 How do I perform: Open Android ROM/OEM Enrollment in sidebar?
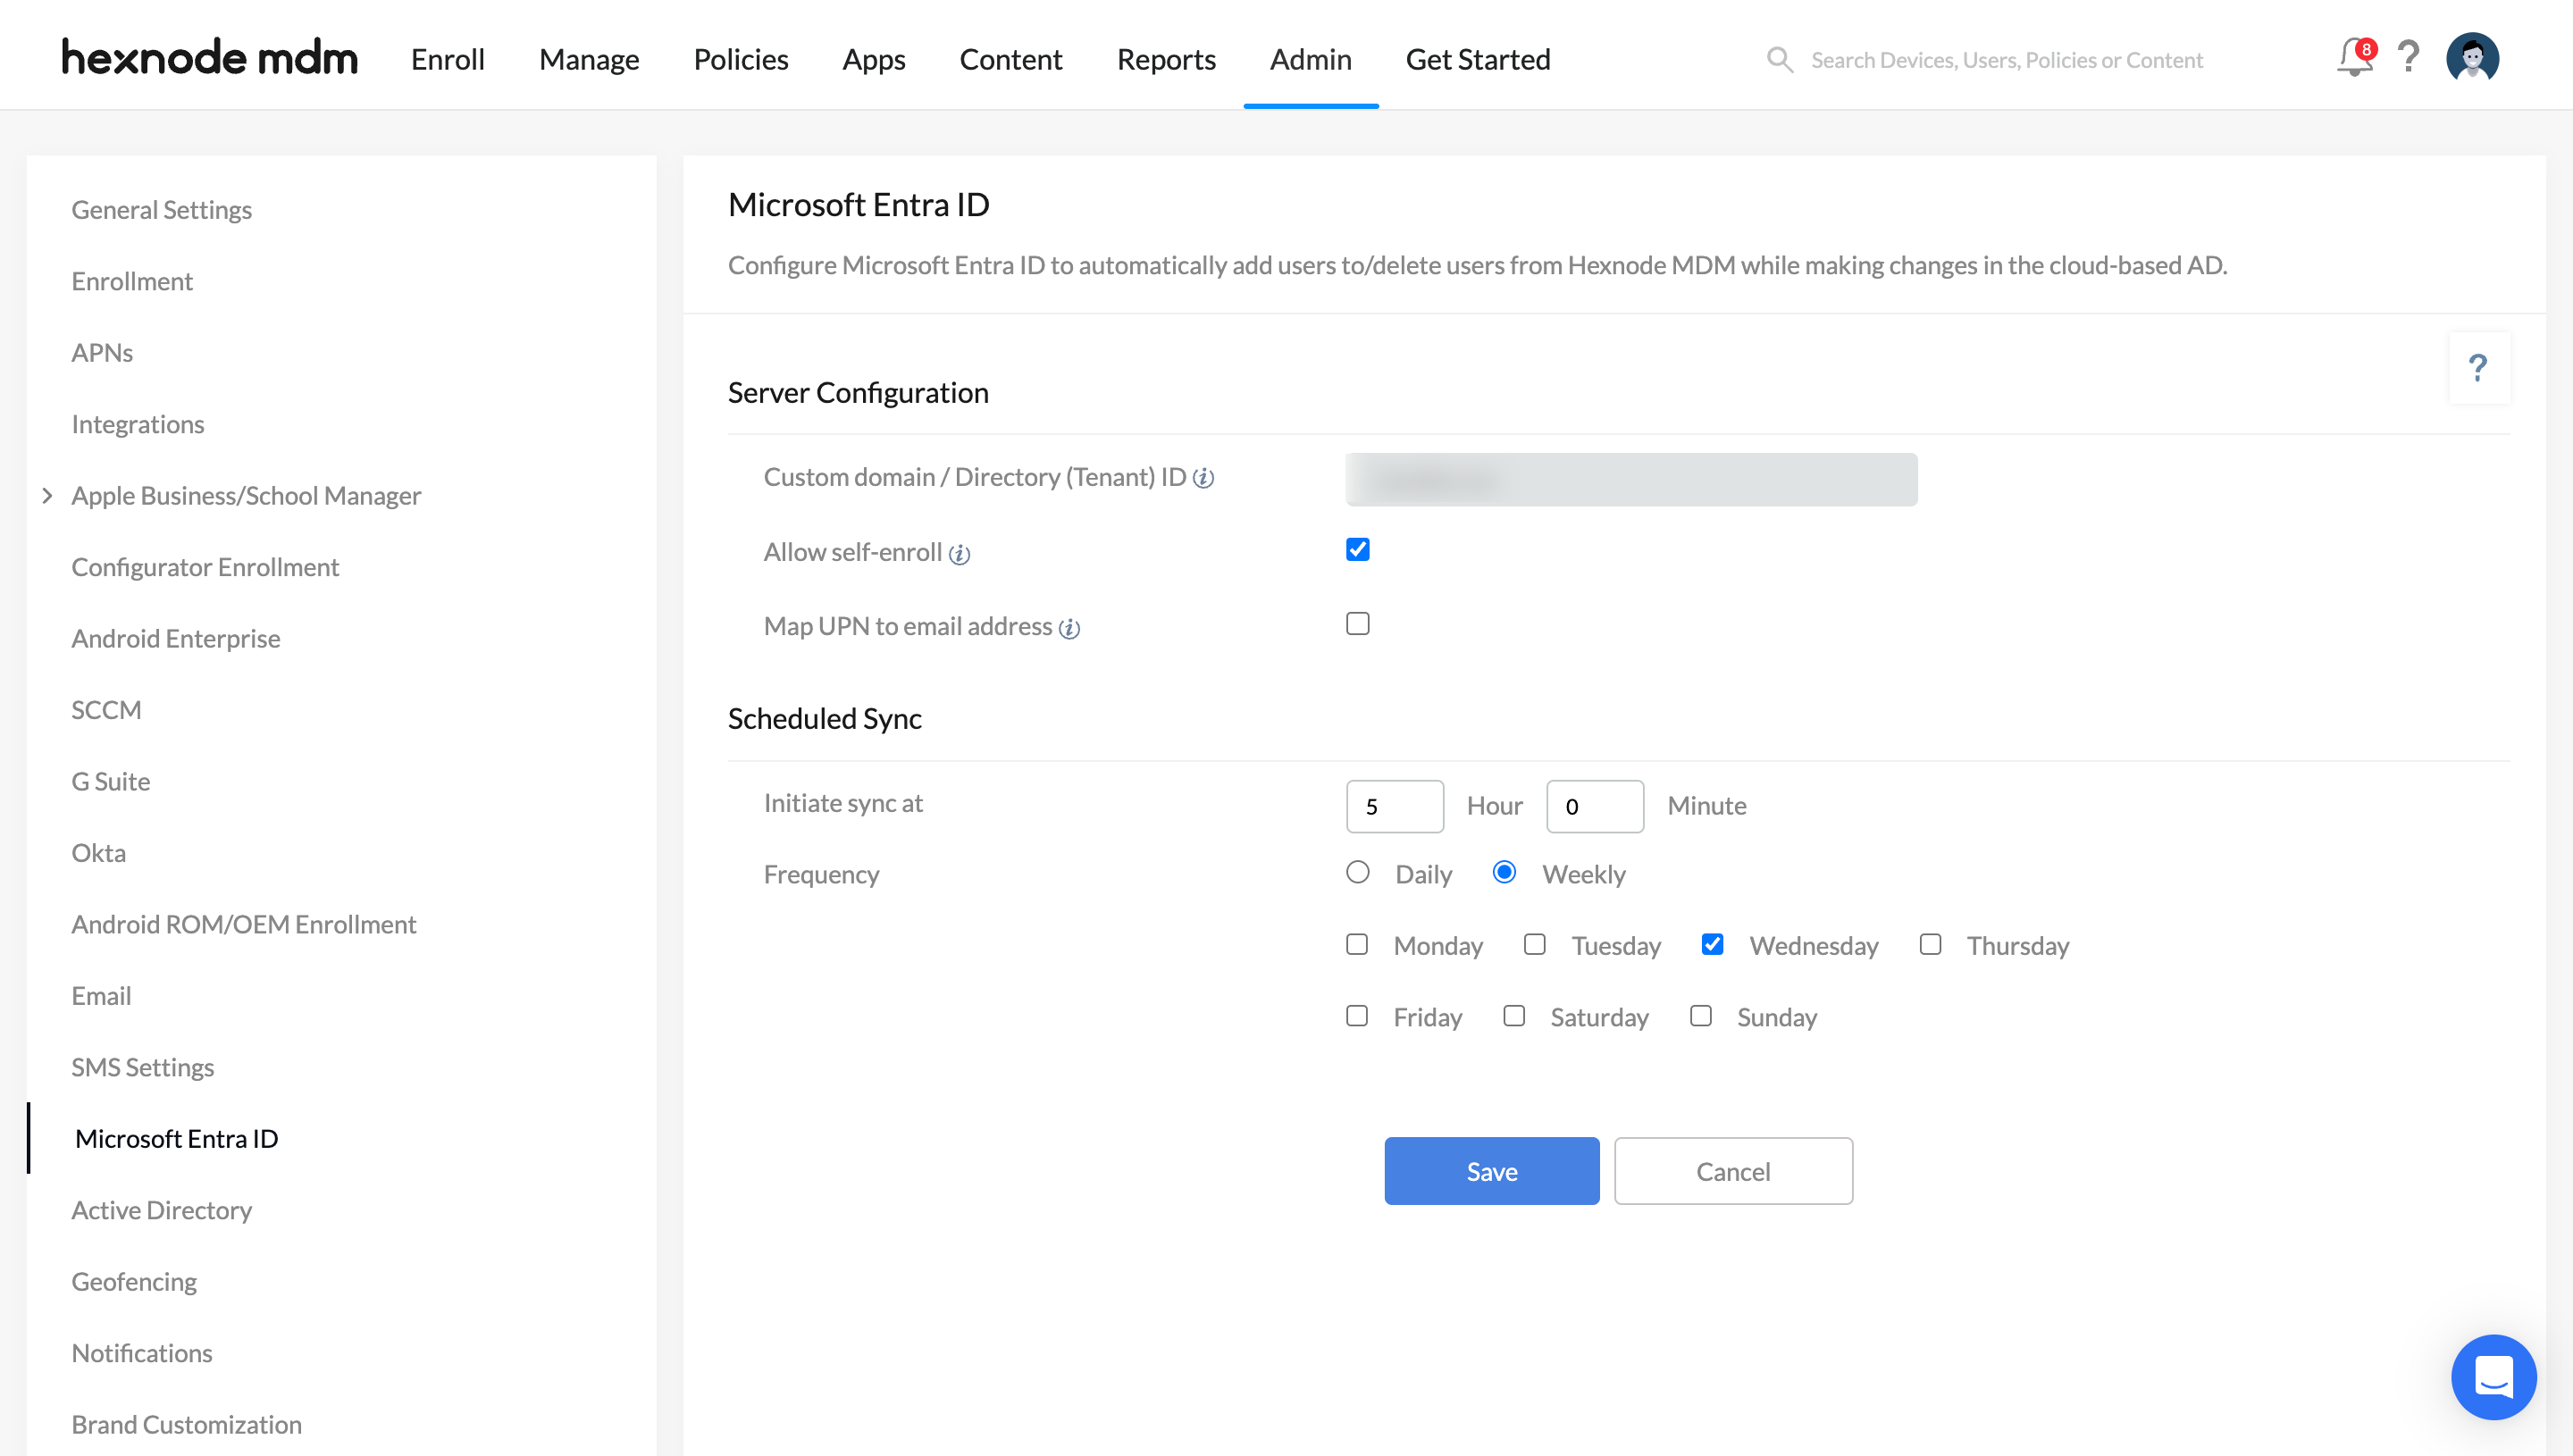tap(243, 924)
